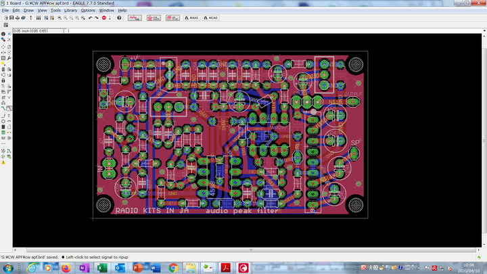The width and height of the screenshot is (487, 274).
Task: Open the Tools menu
Action: click(x=55, y=11)
